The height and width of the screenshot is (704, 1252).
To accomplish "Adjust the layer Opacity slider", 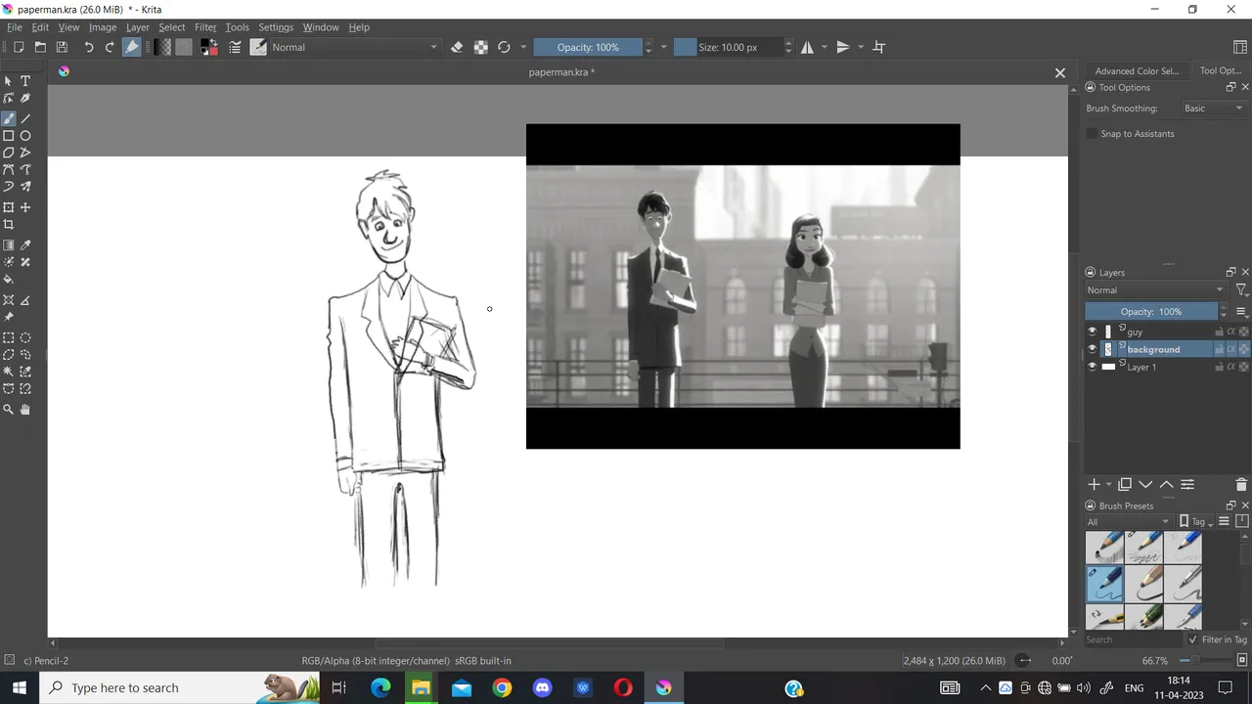I will pos(1151,312).
